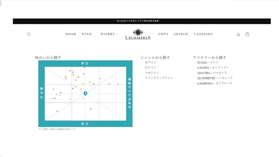Open INAMA / イナマ winery link
279x157 pixels.
click(208, 62)
